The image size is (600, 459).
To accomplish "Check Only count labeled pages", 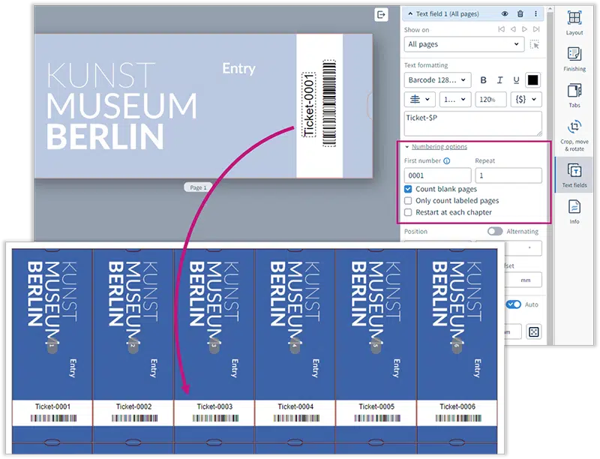I will click(408, 201).
